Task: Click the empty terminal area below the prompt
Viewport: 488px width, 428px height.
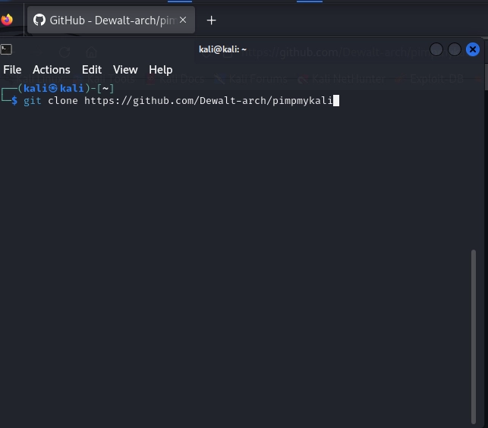Action: [228, 266]
